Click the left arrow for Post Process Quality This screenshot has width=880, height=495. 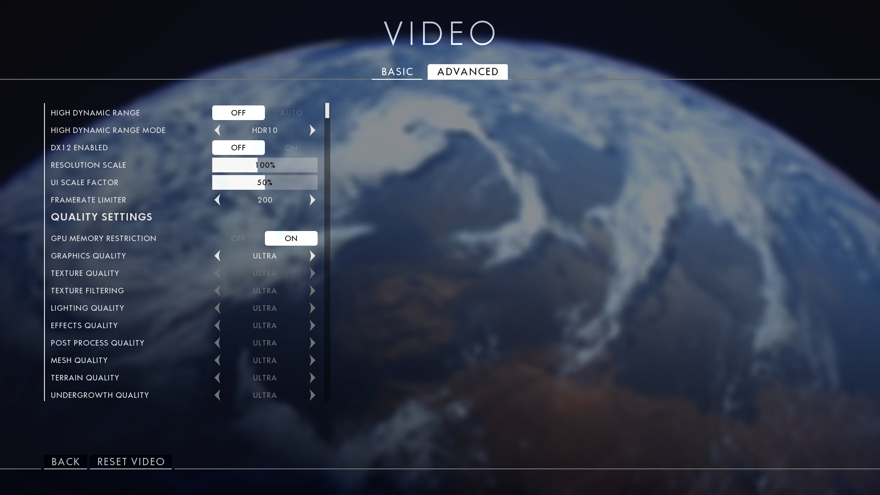[218, 343]
